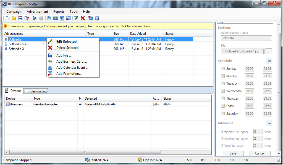This screenshot has height=165, width=283.
Task: Click the red X delete toolbar icon
Action: pos(83,18)
